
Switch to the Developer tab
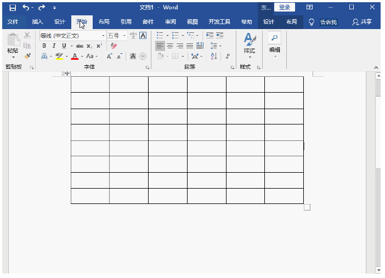(x=219, y=22)
